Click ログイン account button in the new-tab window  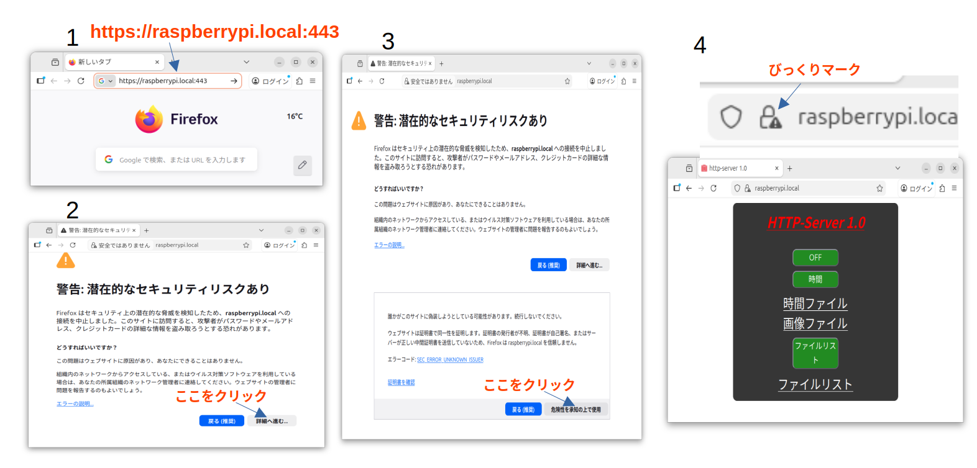(270, 81)
